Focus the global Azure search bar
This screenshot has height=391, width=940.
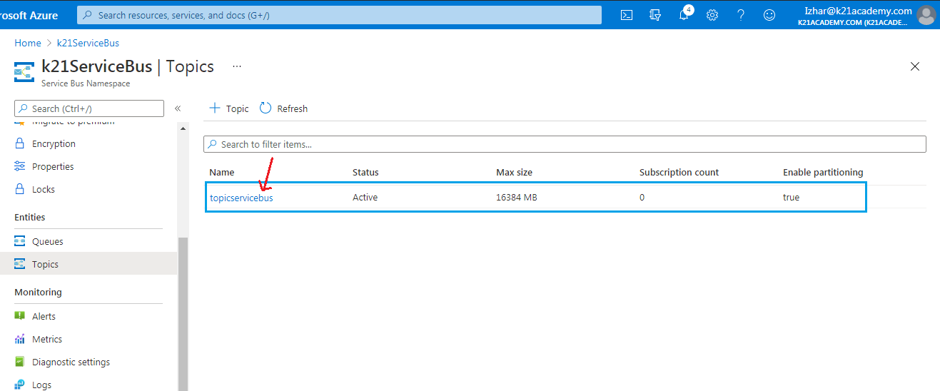point(339,15)
